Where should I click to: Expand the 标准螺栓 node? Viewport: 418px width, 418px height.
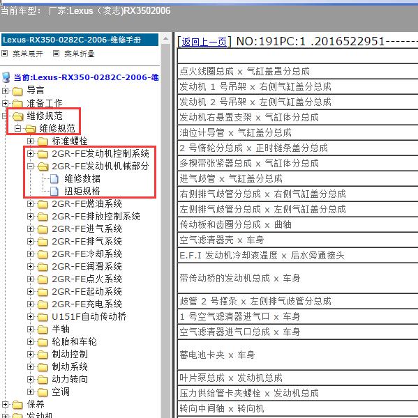click(x=31, y=141)
